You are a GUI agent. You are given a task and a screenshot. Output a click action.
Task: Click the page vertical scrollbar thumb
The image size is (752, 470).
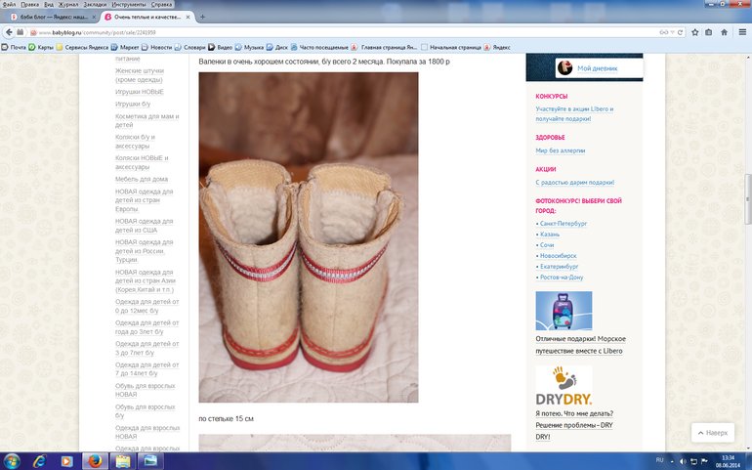747,199
